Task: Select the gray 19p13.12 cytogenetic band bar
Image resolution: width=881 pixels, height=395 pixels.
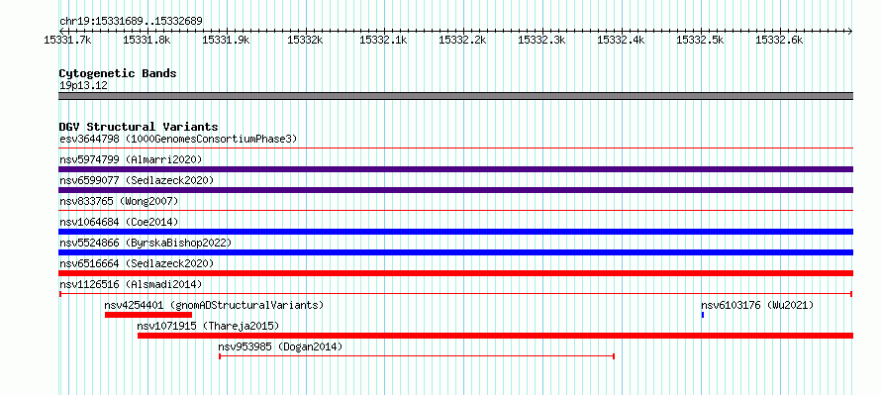Action: pos(455,96)
